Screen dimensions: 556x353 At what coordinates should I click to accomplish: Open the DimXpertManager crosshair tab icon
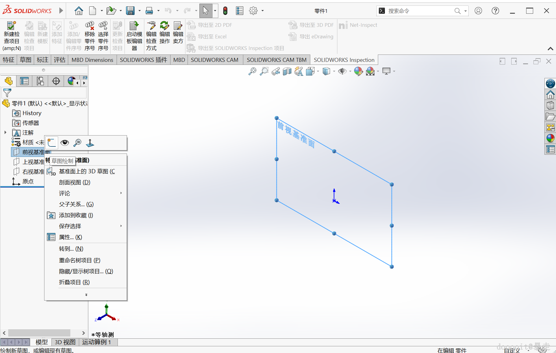click(56, 81)
